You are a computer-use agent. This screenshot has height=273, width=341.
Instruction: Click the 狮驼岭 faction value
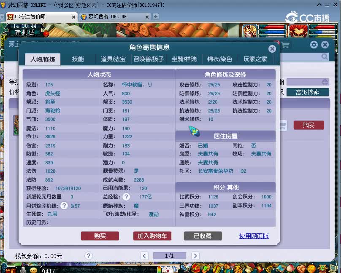(53, 111)
